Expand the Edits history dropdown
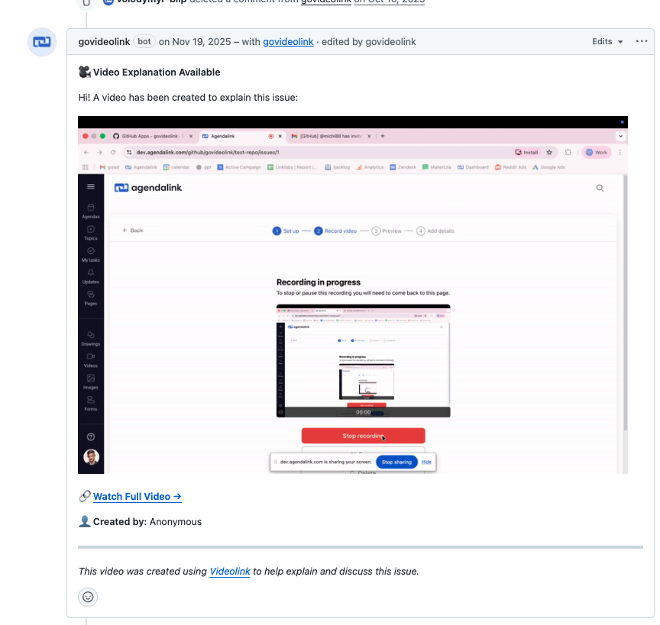The image size is (660, 625). (x=608, y=41)
